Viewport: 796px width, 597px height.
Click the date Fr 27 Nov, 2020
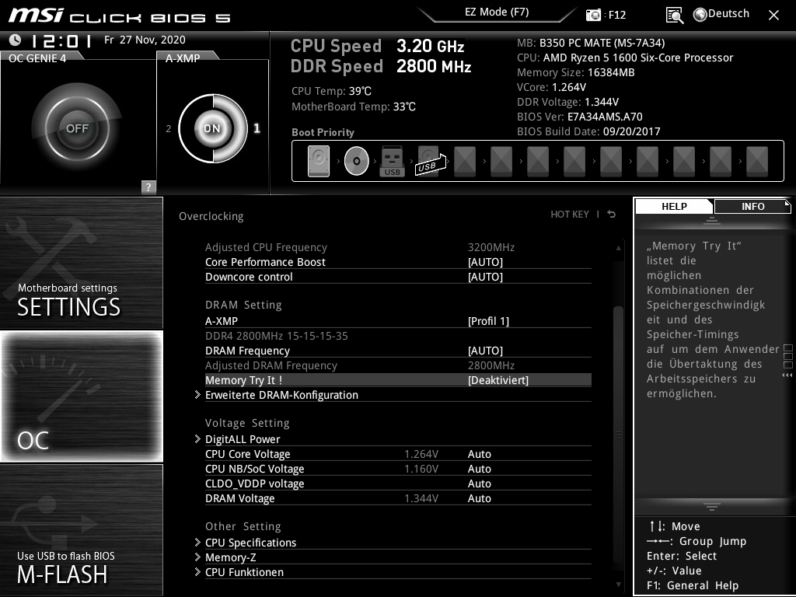click(x=145, y=40)
